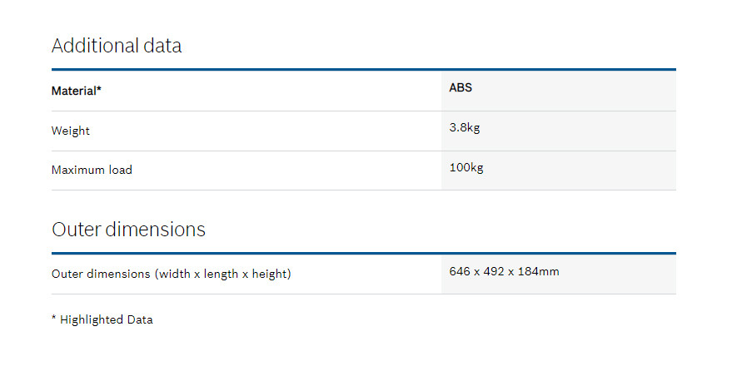Image resolution: width=732 pixels, height=366 pixels.
Task: Click "184mm" in the dimensions value
Action: [539, 271]
